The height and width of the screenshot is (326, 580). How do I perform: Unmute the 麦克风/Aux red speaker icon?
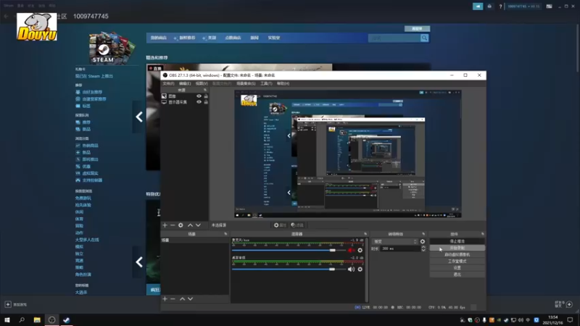pyautogui.click(x=351, y=250)
